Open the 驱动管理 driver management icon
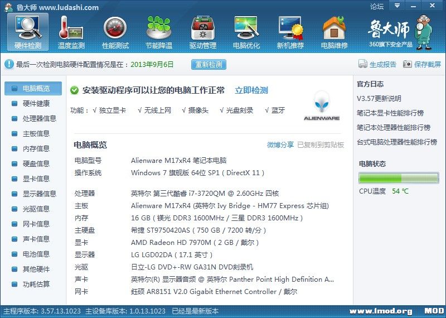Viewport: 446px width, 318px height. tap(203, 32)
